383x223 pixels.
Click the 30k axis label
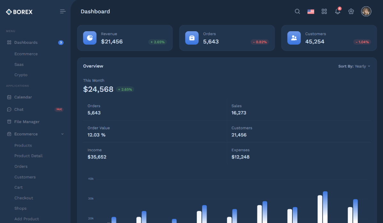pos(91,198)
